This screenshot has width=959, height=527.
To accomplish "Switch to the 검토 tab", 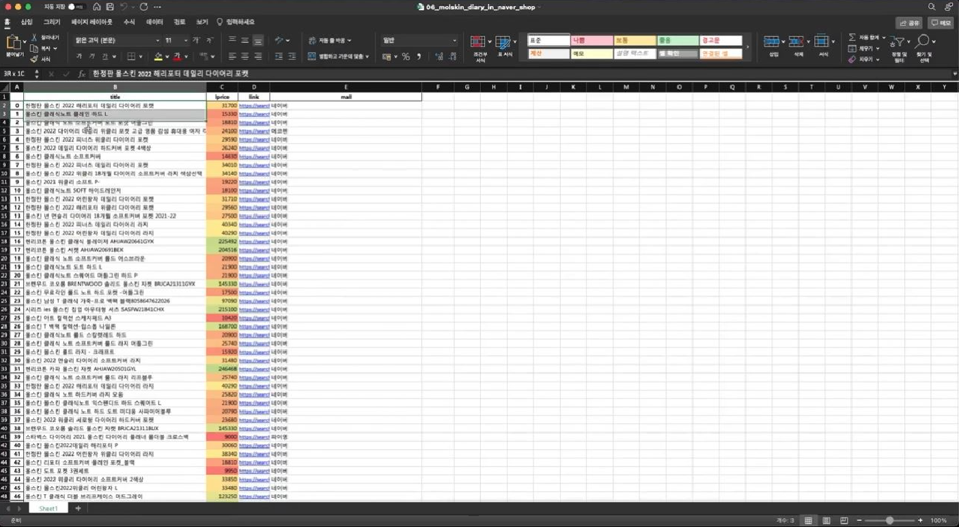I will 180,22.
